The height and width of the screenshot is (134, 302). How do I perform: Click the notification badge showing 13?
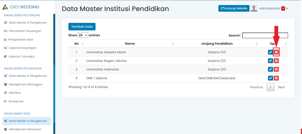pos(283,9)
